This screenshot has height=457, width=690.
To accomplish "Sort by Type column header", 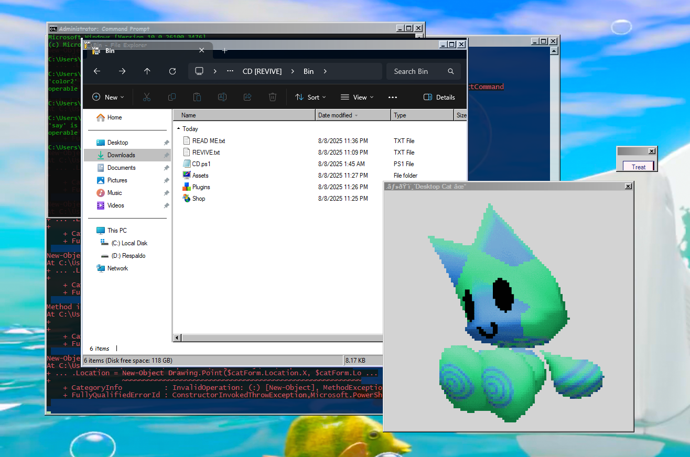I will pyautogui.click(x=423, y=115).
